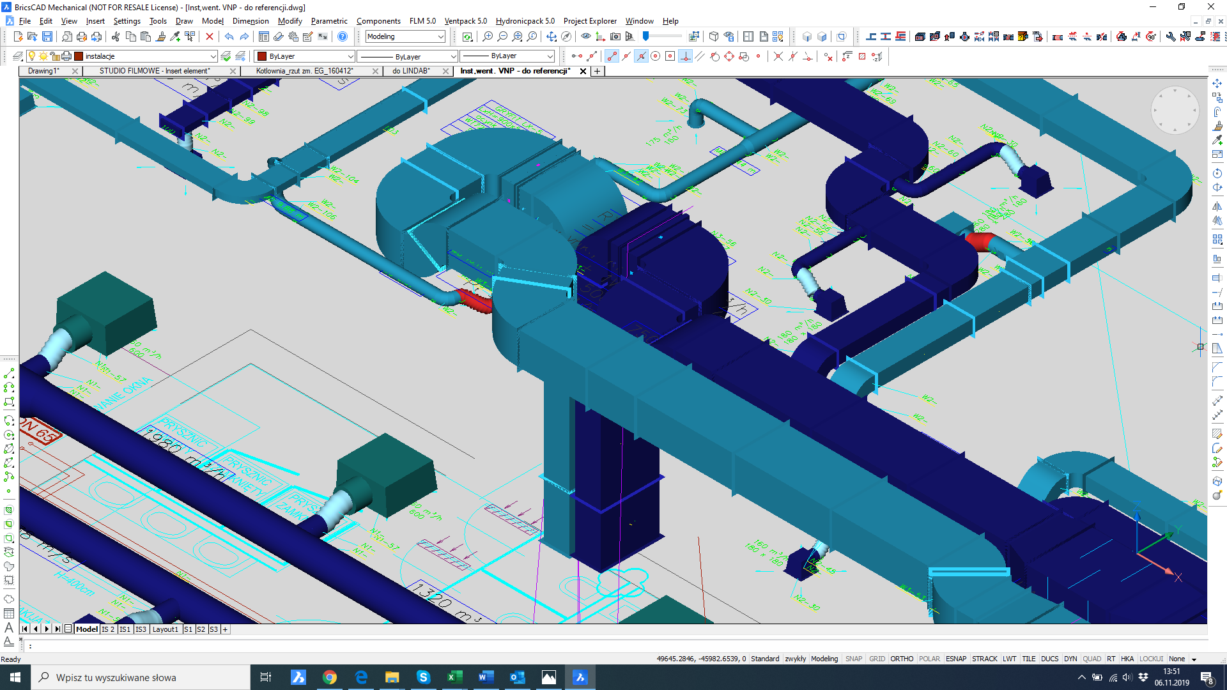This screenshot has height=690, width=1227.
Task: Expand the ByLayer color dropdown
Action: tap(350, 56)
